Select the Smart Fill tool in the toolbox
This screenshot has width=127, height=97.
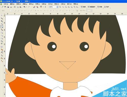(2, 30)
